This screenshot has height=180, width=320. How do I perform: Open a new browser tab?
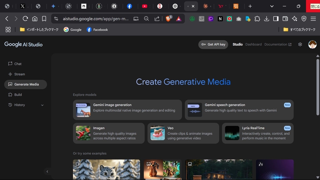click(250, 6)
